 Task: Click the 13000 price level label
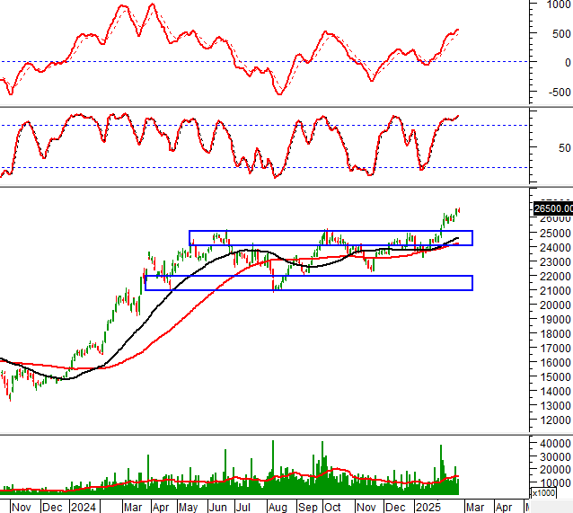pyautogui.click(x=555, y=406)
